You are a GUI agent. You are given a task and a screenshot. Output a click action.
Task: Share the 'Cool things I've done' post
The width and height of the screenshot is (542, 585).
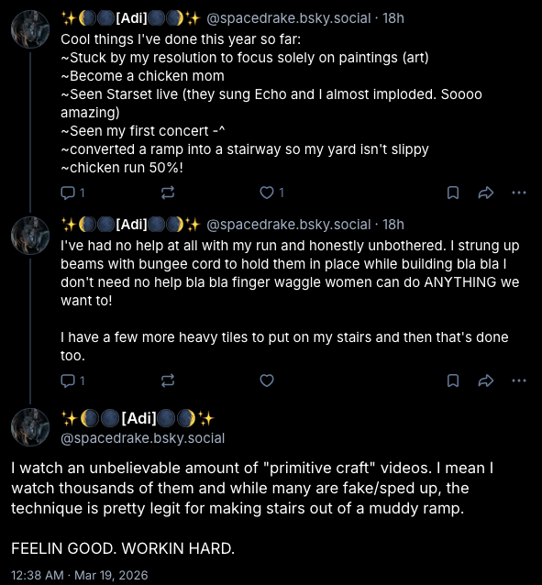click(486, 193)
